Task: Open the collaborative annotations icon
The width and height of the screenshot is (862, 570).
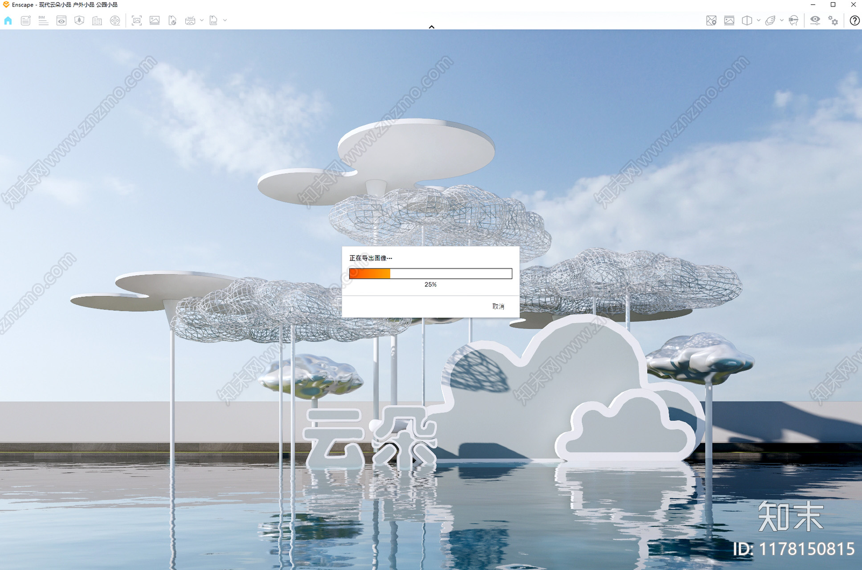Action: pyautogui.click(x=25, y=20)
